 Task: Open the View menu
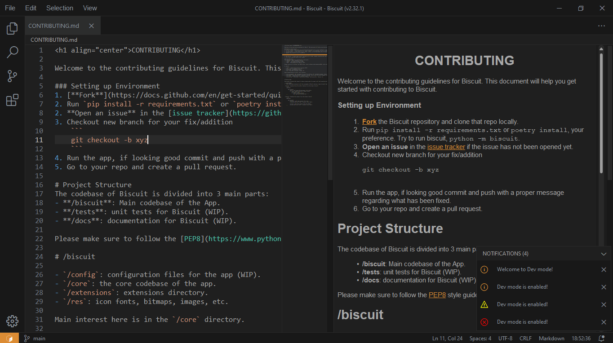click(89, 8)
